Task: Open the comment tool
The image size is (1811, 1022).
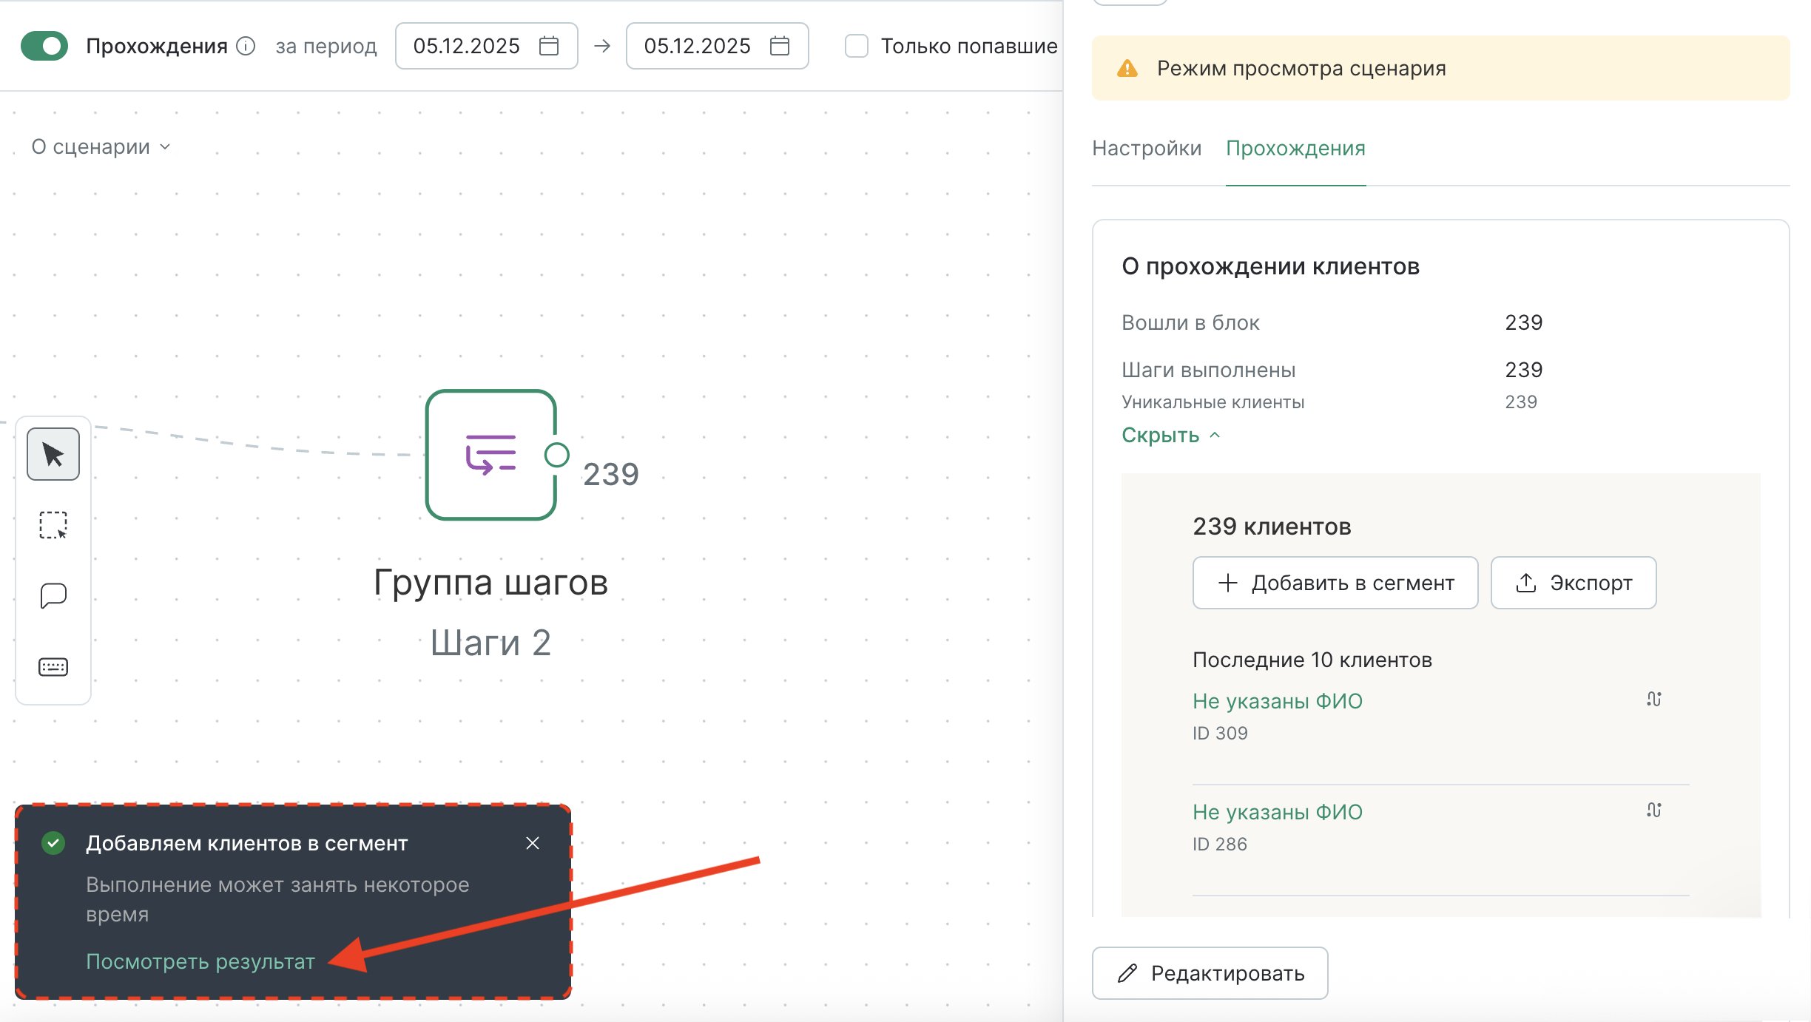Action: point(53,595)
